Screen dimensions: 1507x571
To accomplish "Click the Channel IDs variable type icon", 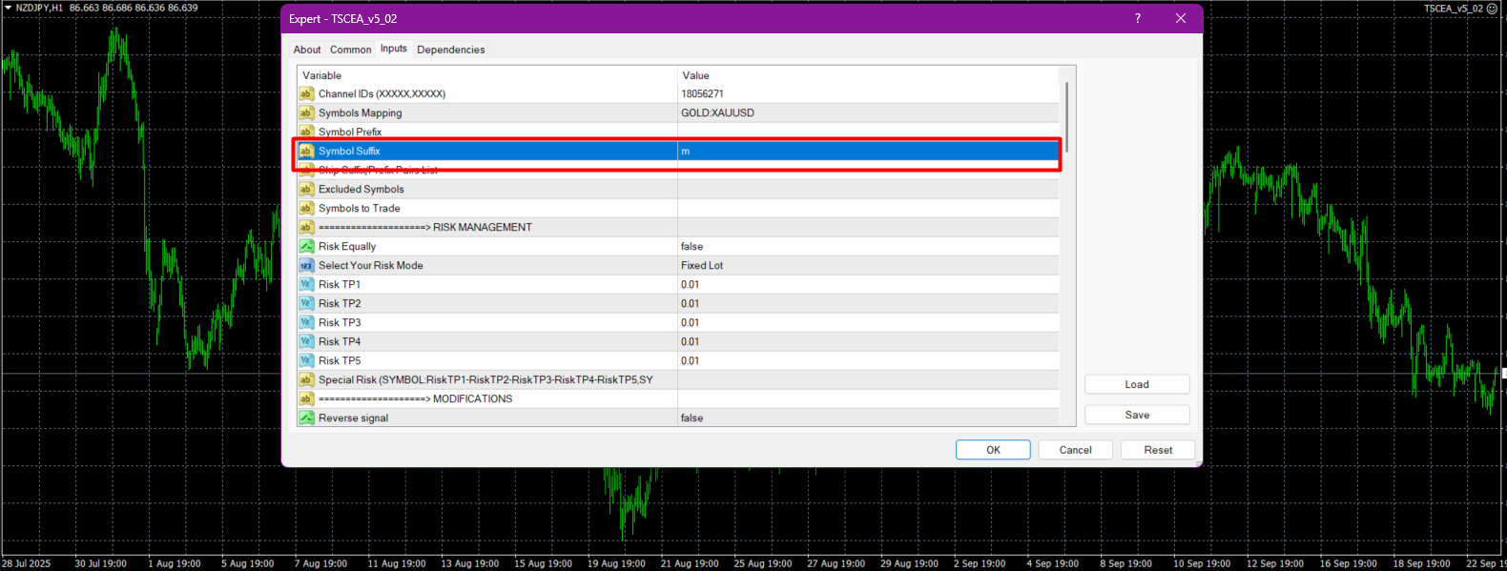I will point(306,93).
